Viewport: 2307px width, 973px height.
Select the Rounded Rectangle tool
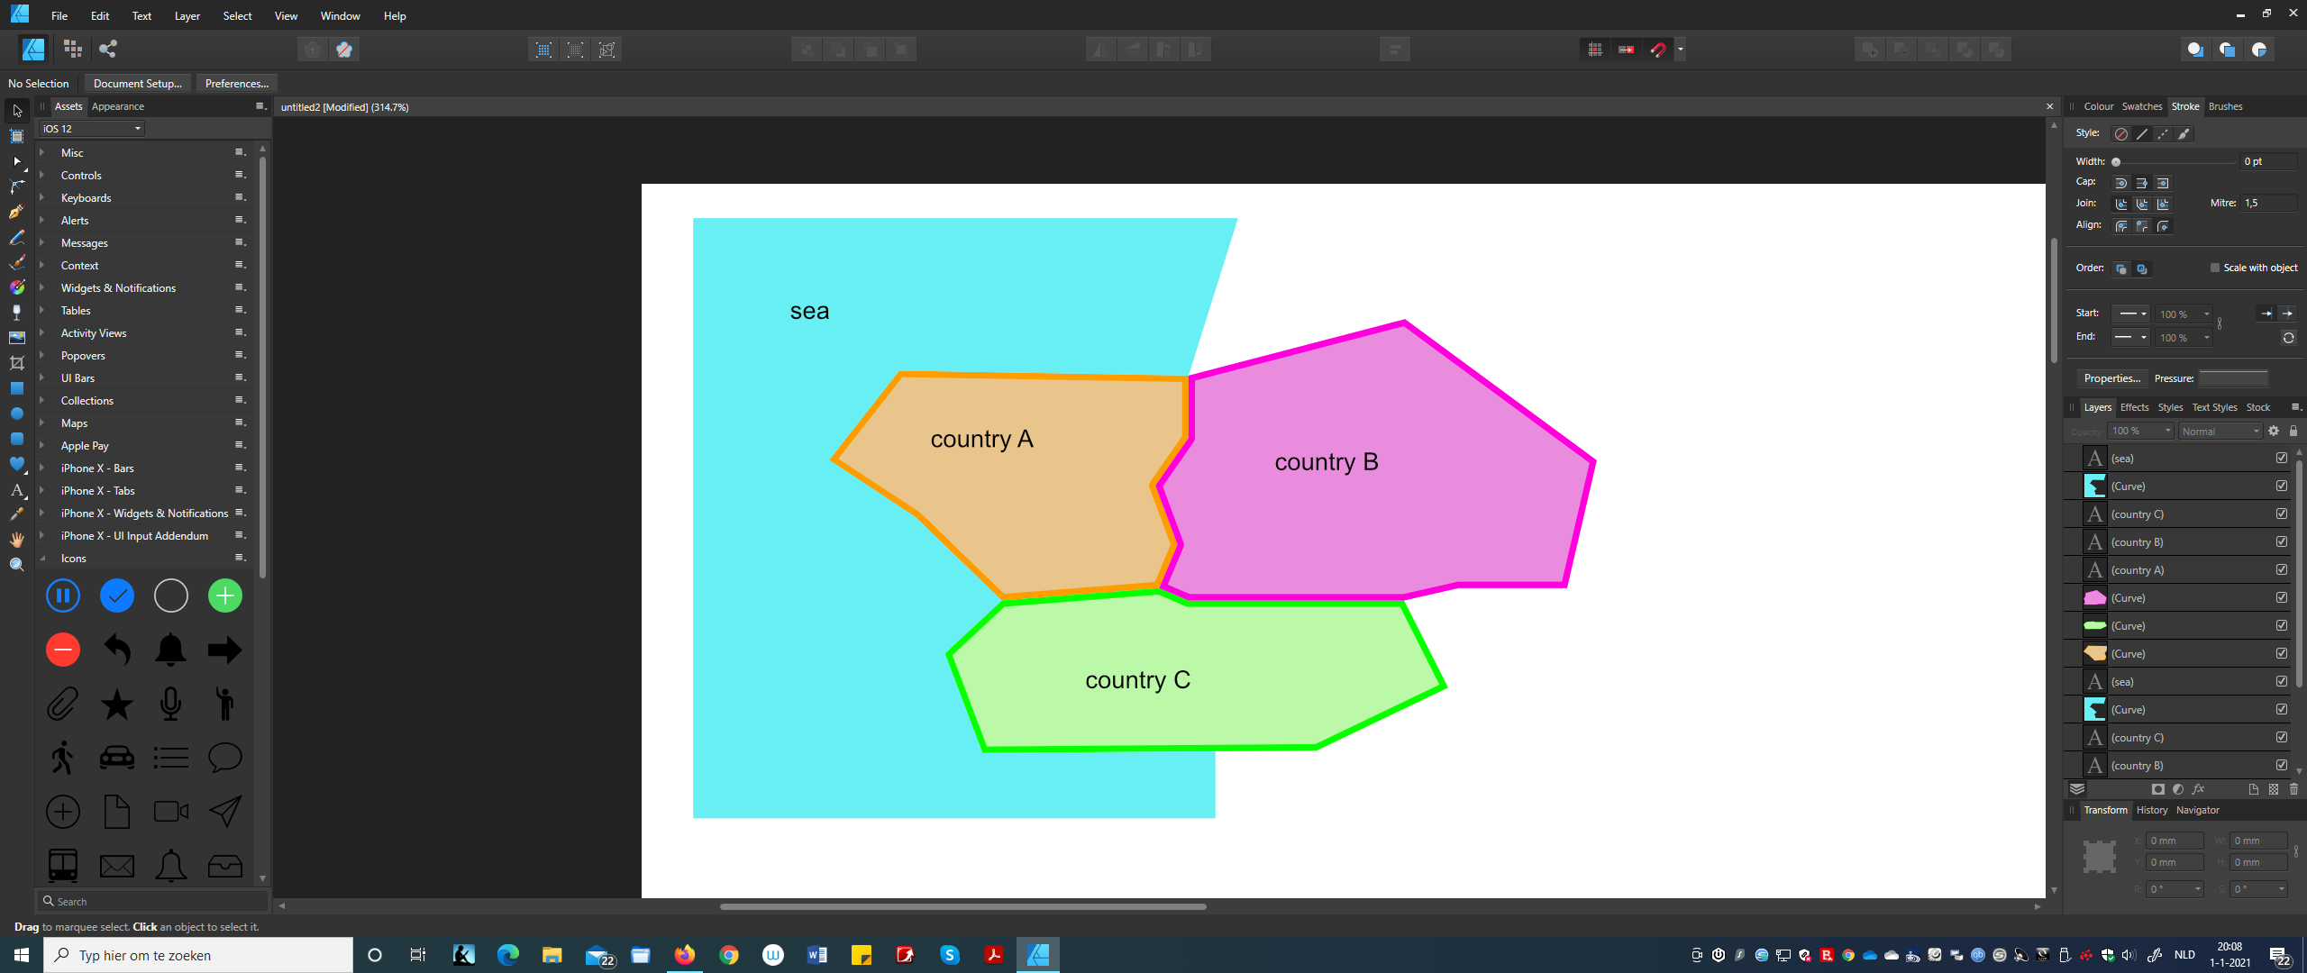(16, 439)
